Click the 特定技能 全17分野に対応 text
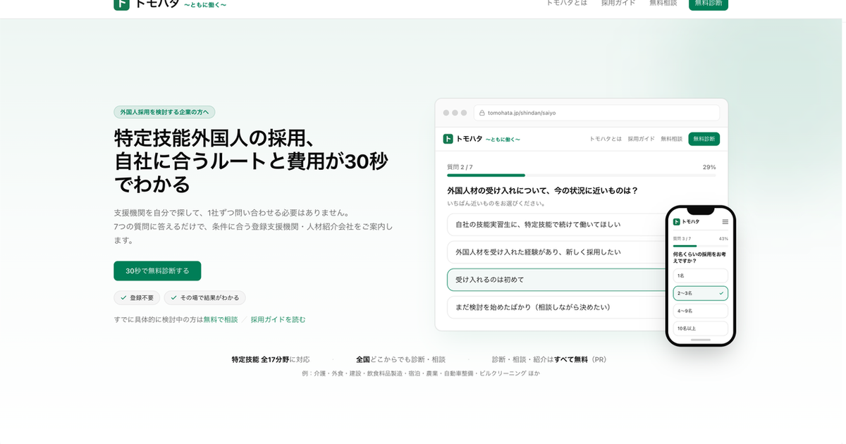The height and width of the screenshot is (444, 846). coord(271,359)
